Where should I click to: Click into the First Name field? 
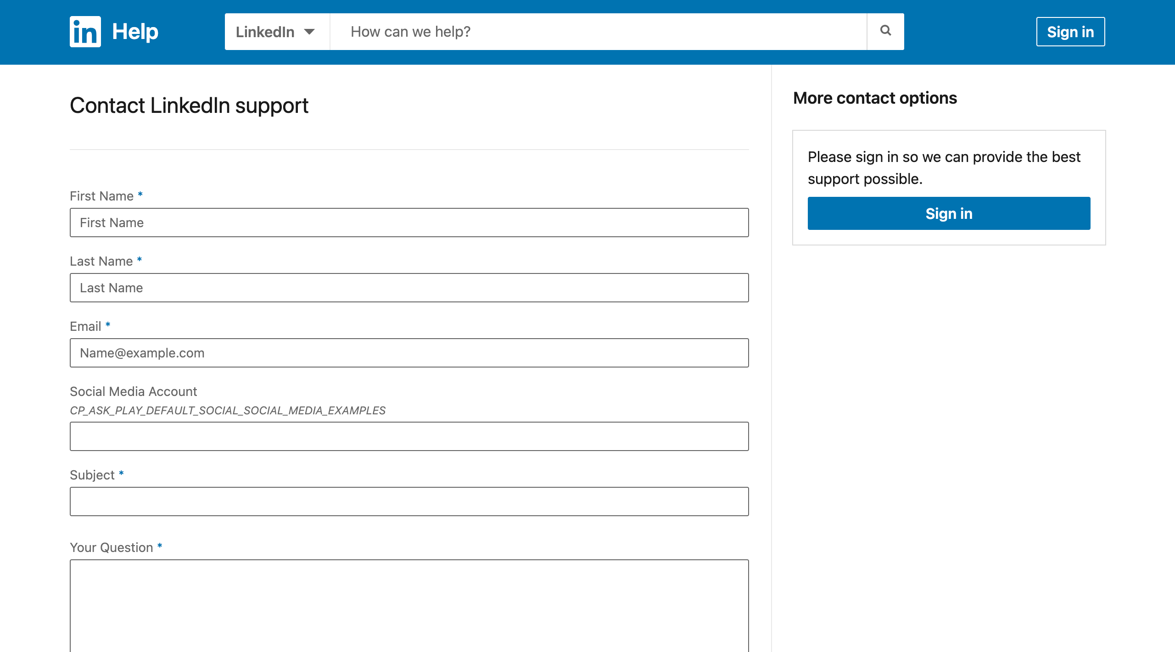point(409,223)
